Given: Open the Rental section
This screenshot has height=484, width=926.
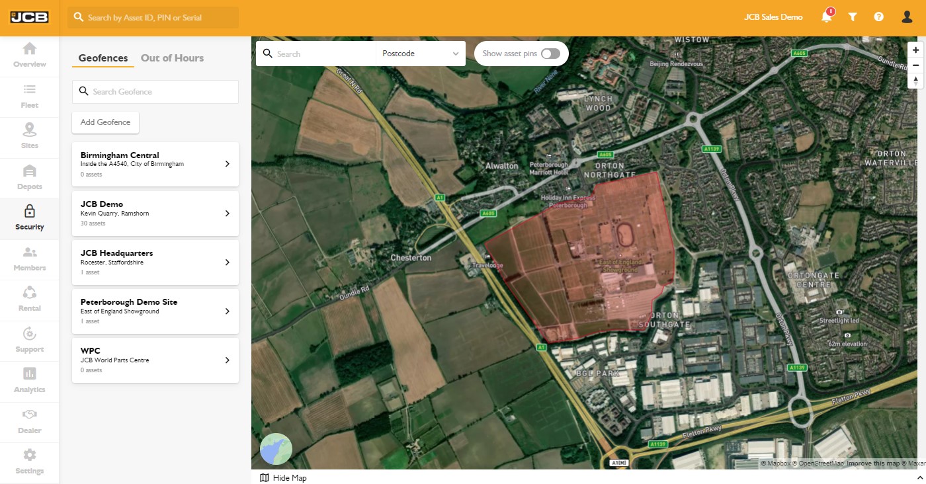Looking at the screenshot, I should [x=29, y=300].
